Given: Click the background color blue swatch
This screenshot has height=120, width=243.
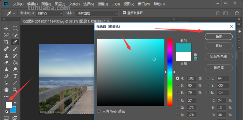Looking at the screenshot, I should (14, 110).
